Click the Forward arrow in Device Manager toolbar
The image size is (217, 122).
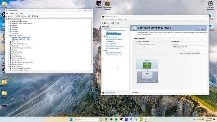[x=9, y=16]
